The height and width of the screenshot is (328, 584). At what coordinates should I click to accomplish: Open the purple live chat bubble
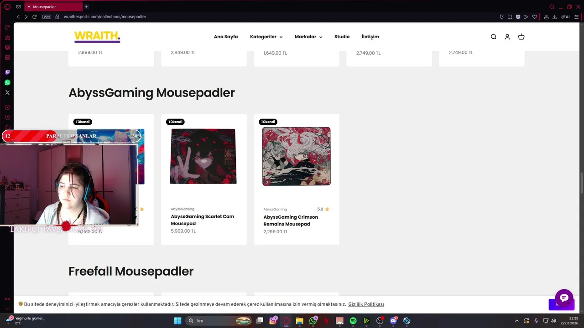pos(564,298)
